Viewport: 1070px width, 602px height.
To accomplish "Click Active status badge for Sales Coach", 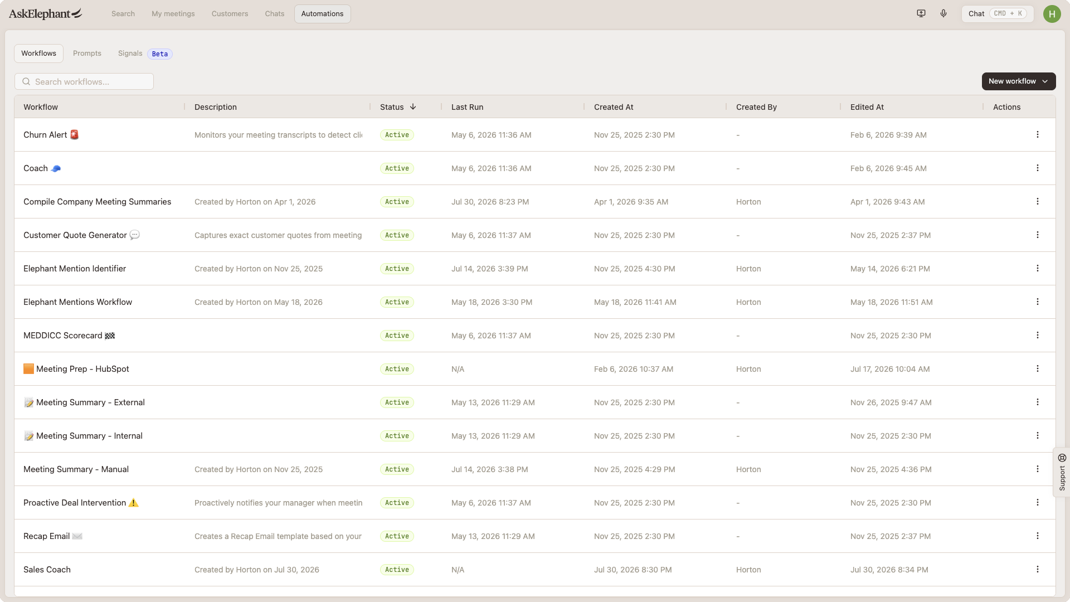I will click(397, 570).
